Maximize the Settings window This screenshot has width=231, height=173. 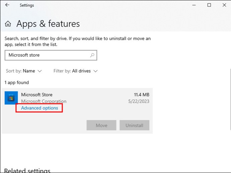(209, 5)
